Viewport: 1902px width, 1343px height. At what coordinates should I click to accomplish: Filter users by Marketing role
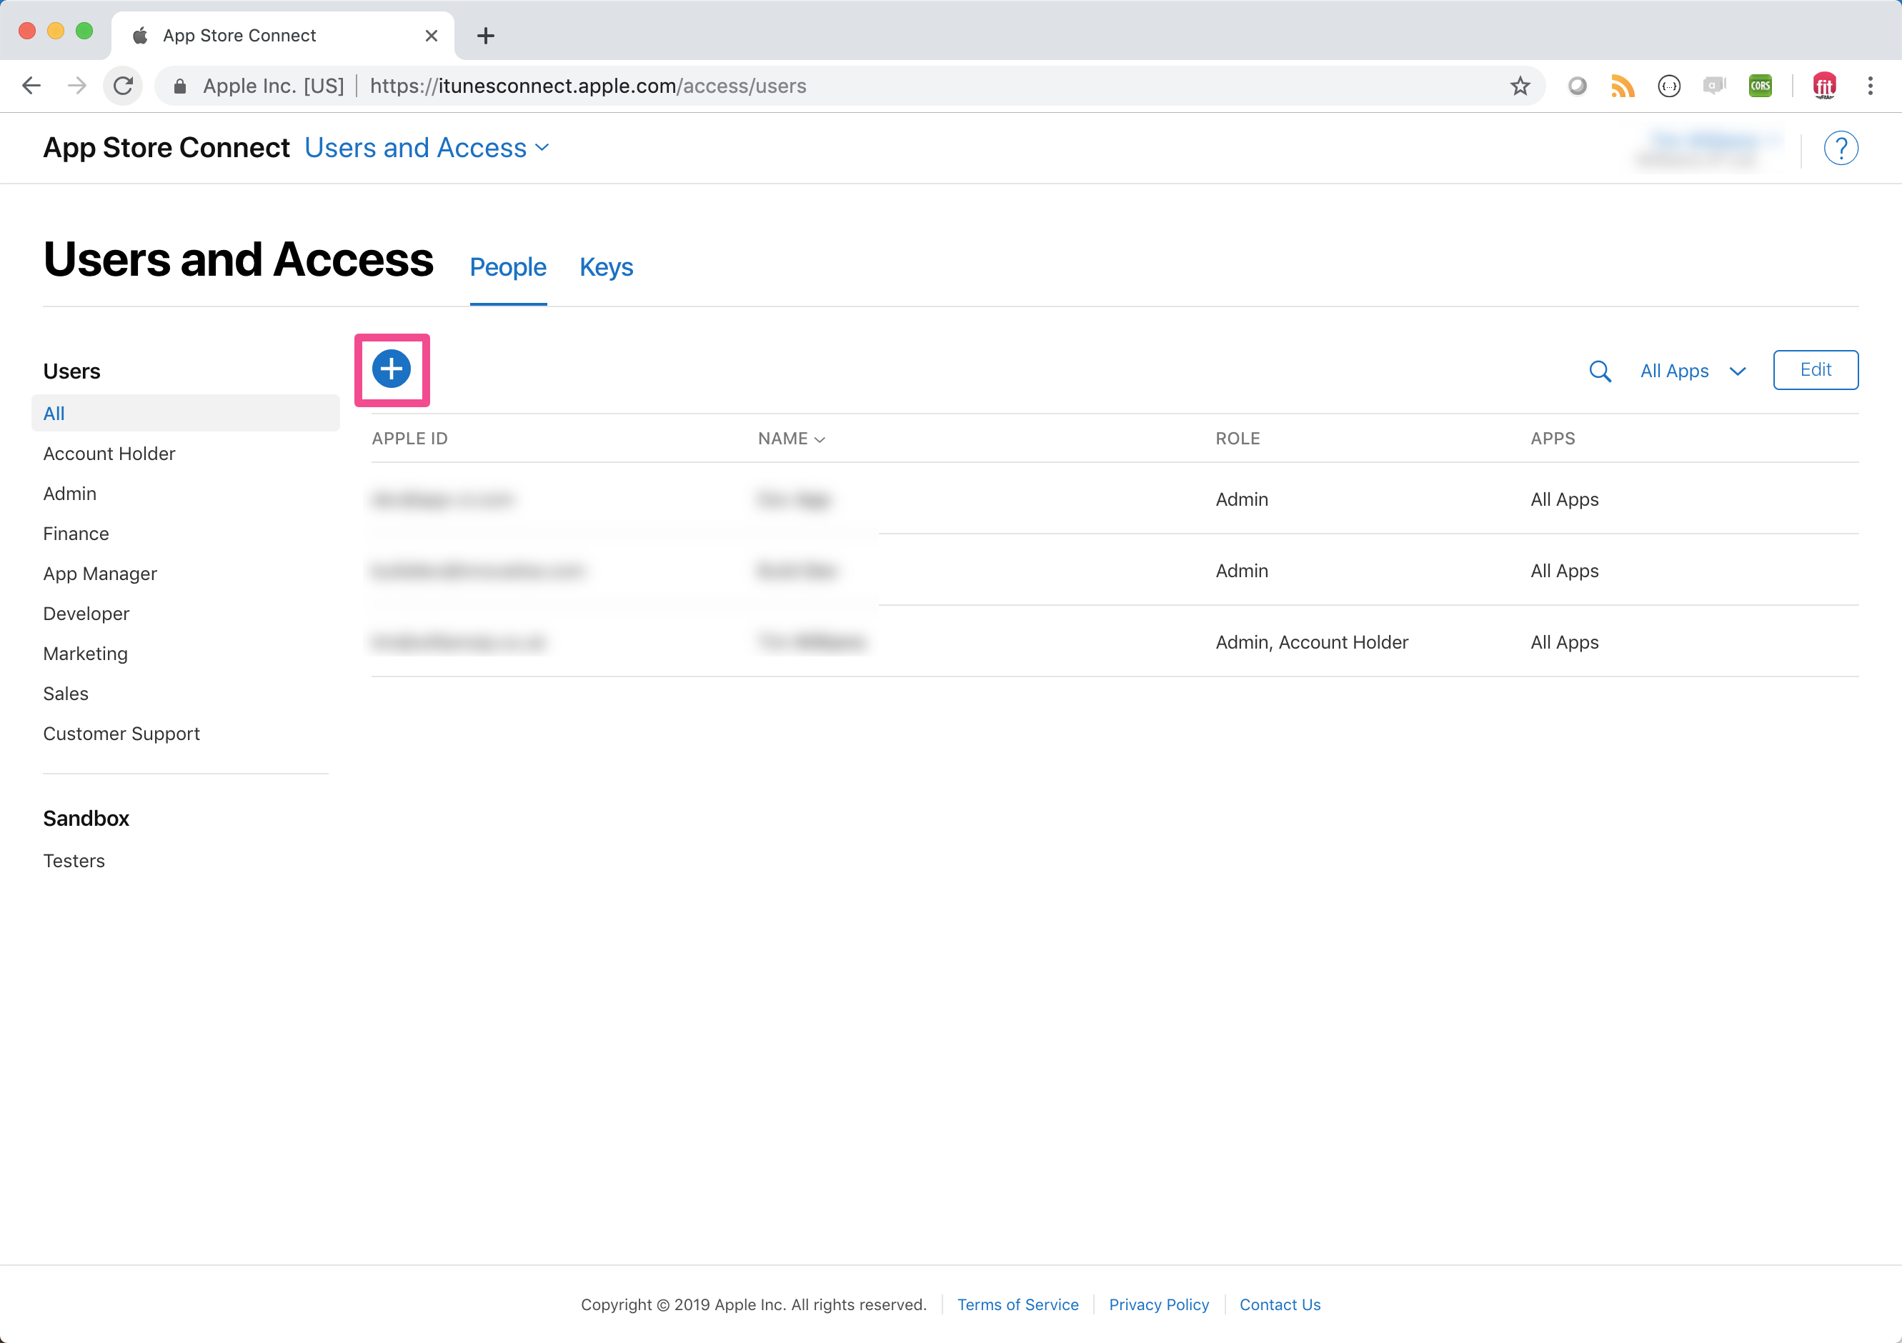(85, 654)
